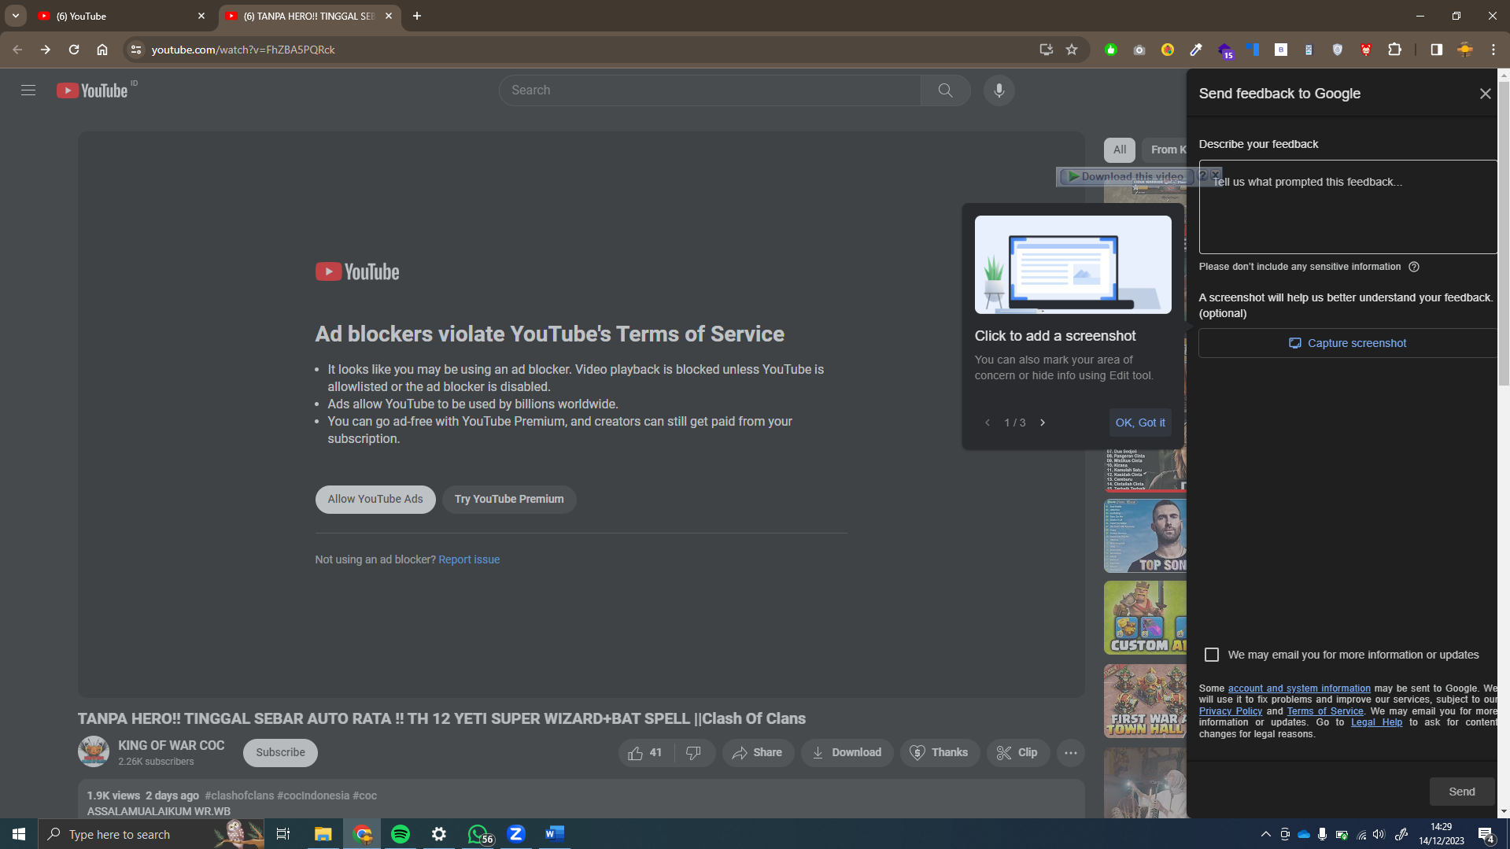Image resolution: width=1510 pixels, height=849 pixels.
Task: Open Chrome extensions puzzle icon
Action: [1394, 50]
